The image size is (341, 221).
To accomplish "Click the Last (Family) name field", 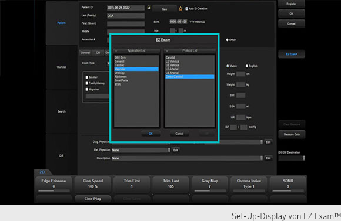I will click(x=126, y=16).
